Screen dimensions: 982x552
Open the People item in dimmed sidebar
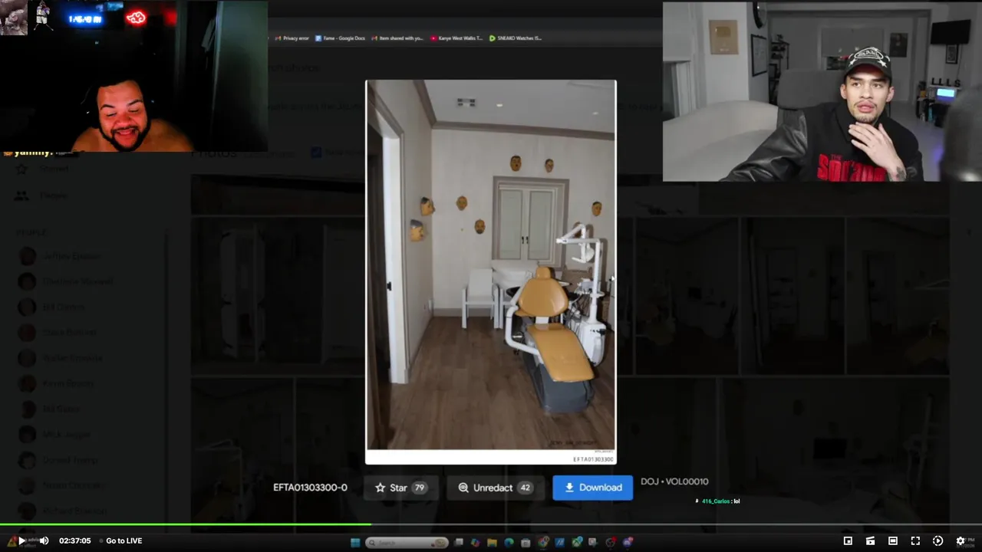(54, 195)
